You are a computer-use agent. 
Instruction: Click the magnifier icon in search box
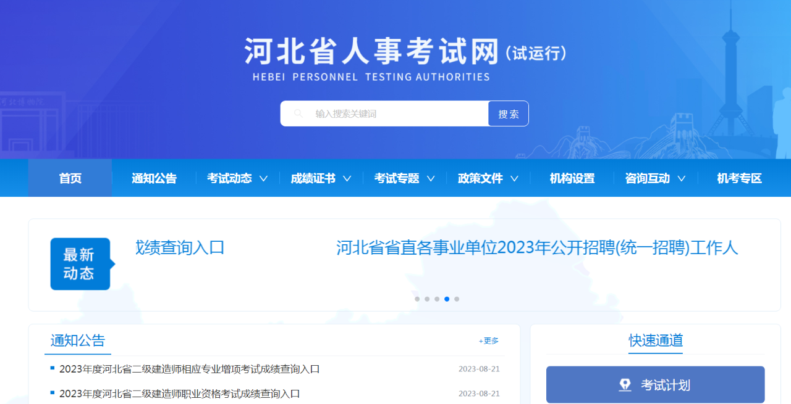pyautogui.click(x=298, y=113)
